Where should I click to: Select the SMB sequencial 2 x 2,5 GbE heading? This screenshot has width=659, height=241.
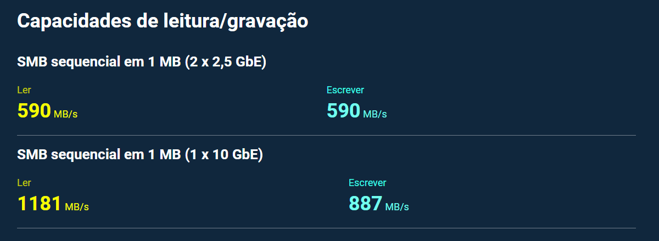(142, 62)
